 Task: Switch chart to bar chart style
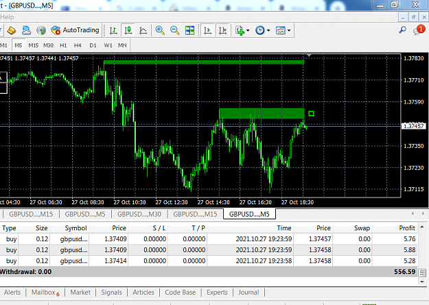pos(113,30)
